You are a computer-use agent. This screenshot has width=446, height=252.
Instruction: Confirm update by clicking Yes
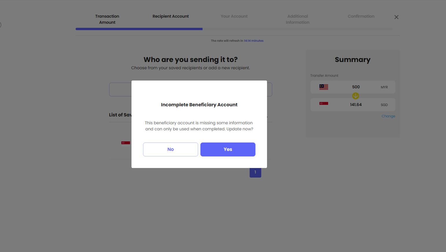[x=228, y=149]
